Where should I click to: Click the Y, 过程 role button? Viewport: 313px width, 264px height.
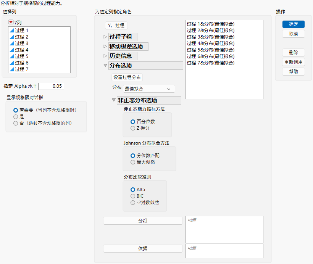point(116,25)
